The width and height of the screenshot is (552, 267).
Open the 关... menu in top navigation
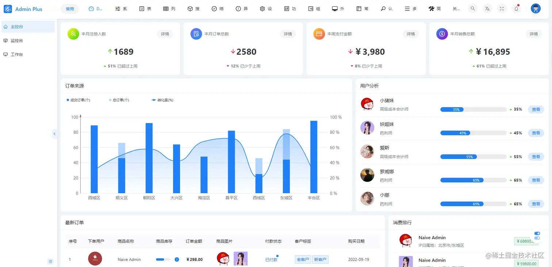(456, 9)
